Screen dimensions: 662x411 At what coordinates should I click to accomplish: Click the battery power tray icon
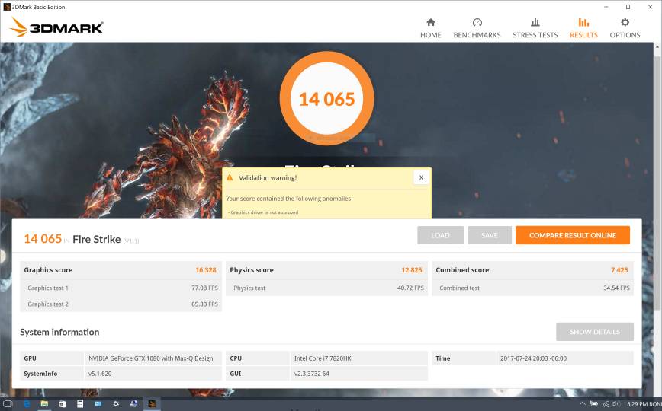[594, 404]
